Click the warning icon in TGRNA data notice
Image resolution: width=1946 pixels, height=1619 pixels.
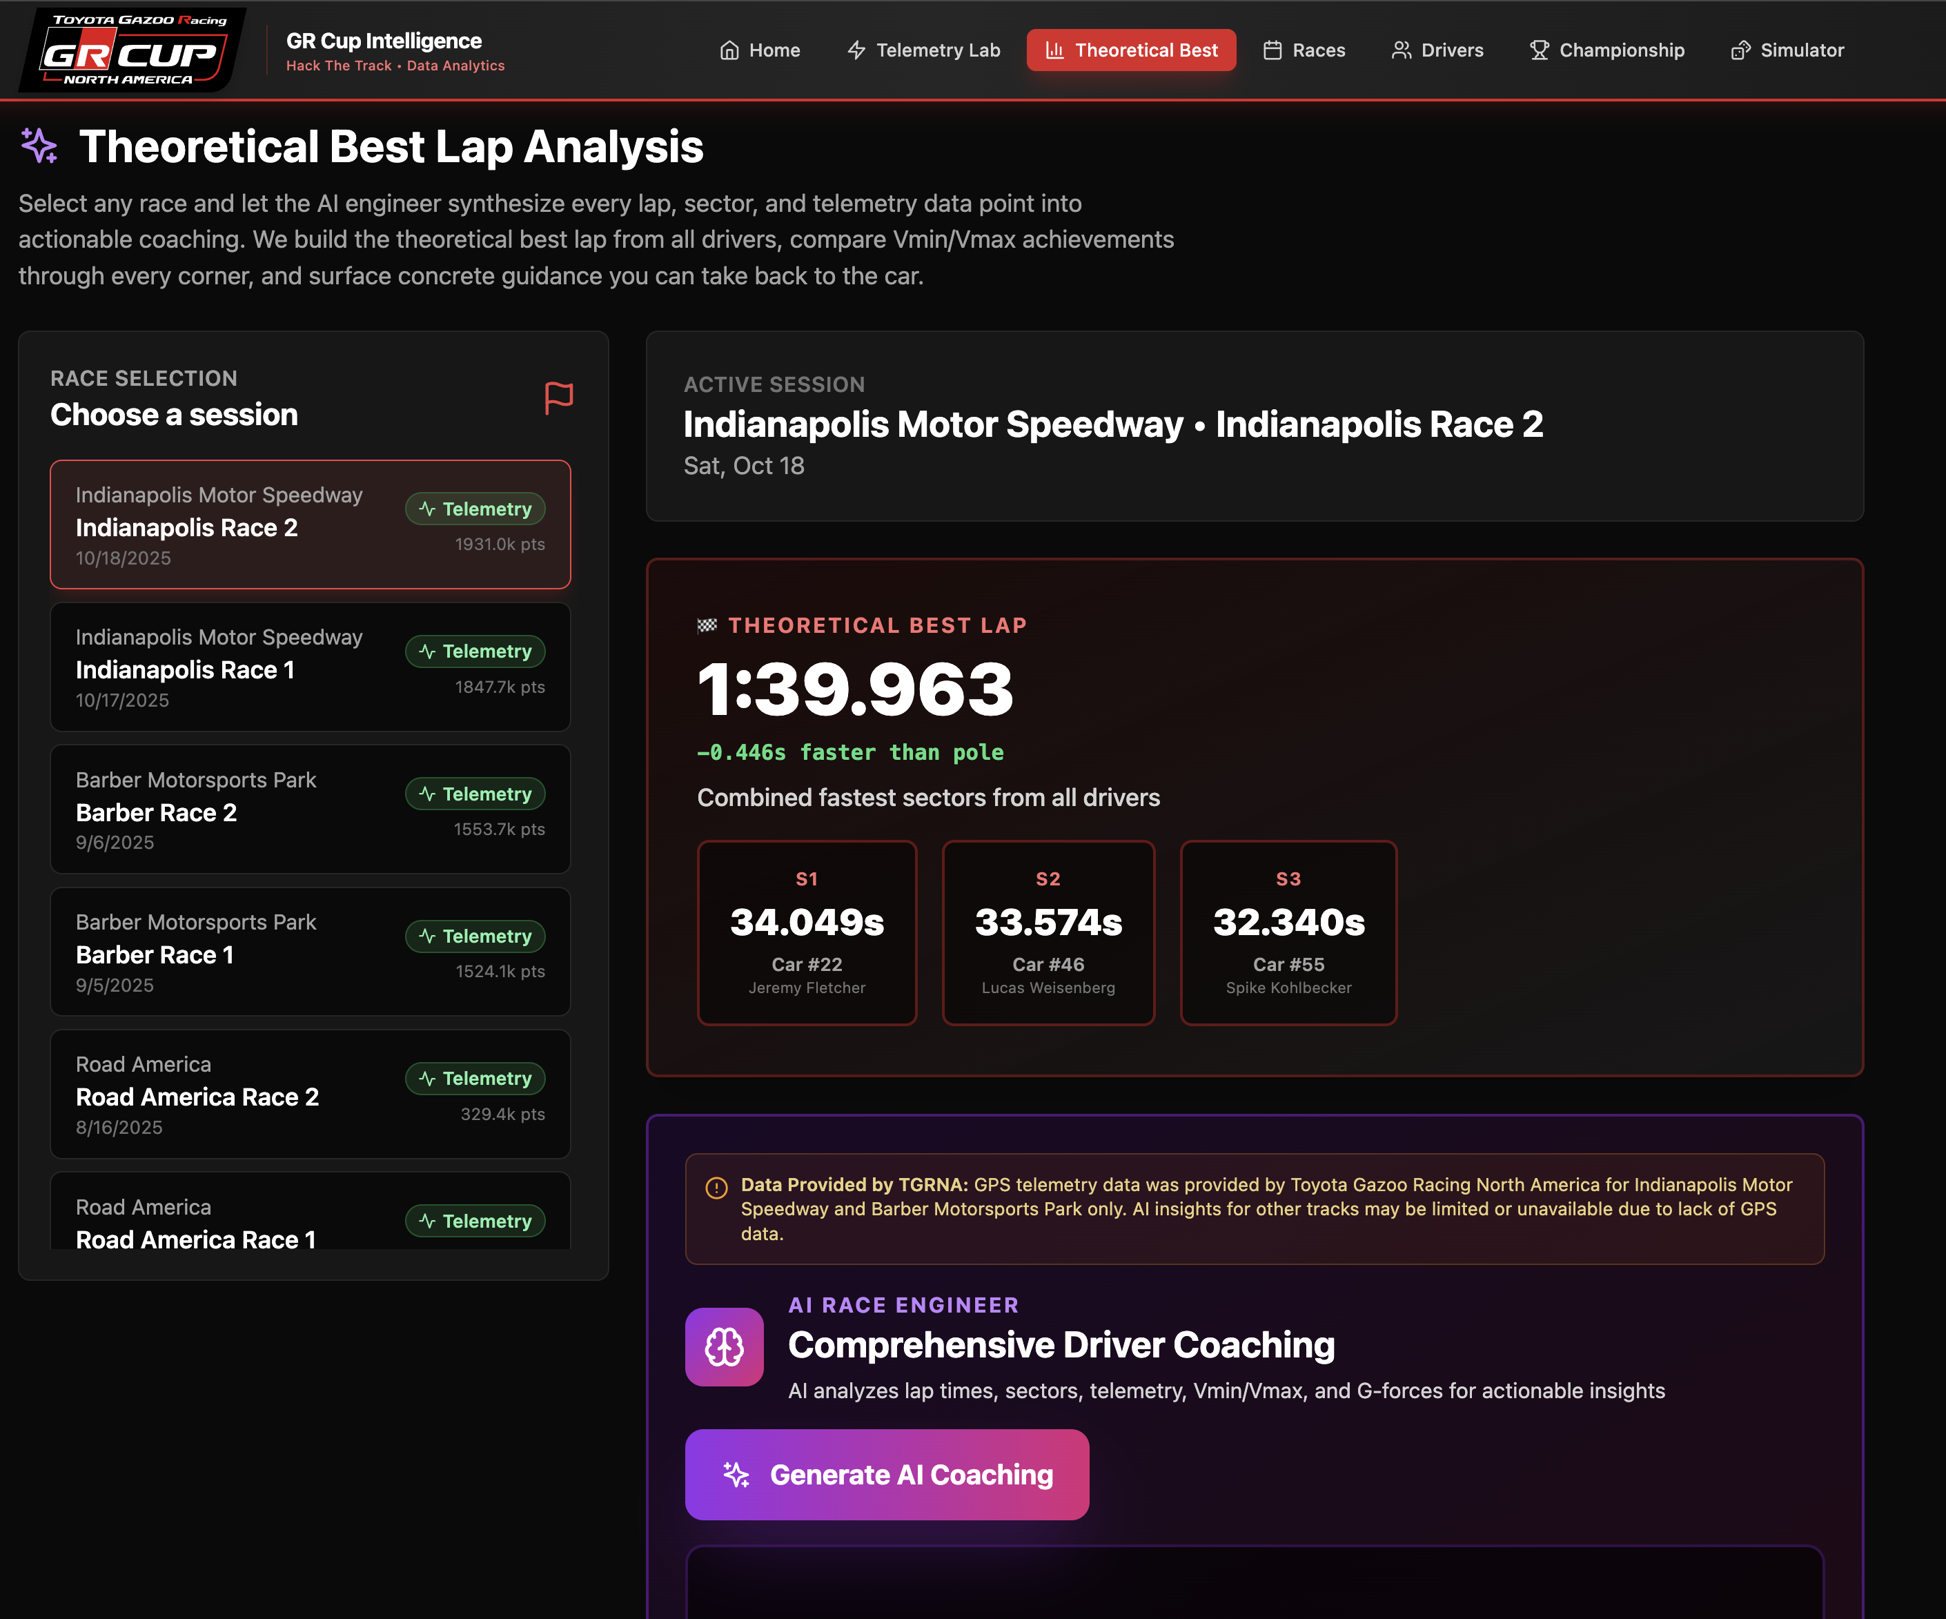(716, 1187)
